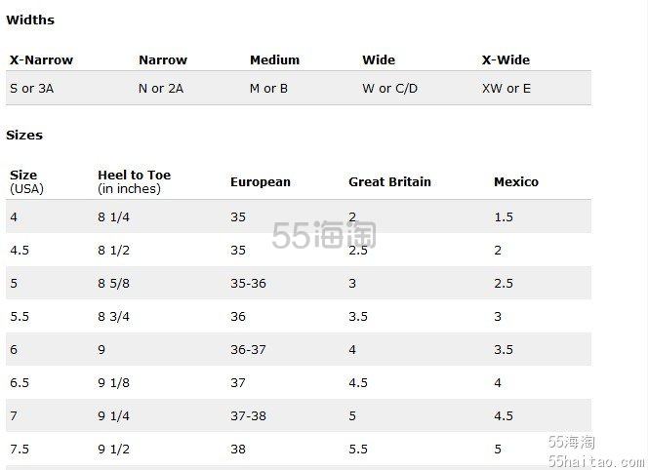
Task: Click the heel to toe 9 1/2 cell
Action: (x=113, y=449)
